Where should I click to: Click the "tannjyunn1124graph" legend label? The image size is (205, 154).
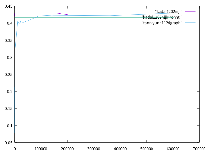pyautogui.click(x=162, y=23)
